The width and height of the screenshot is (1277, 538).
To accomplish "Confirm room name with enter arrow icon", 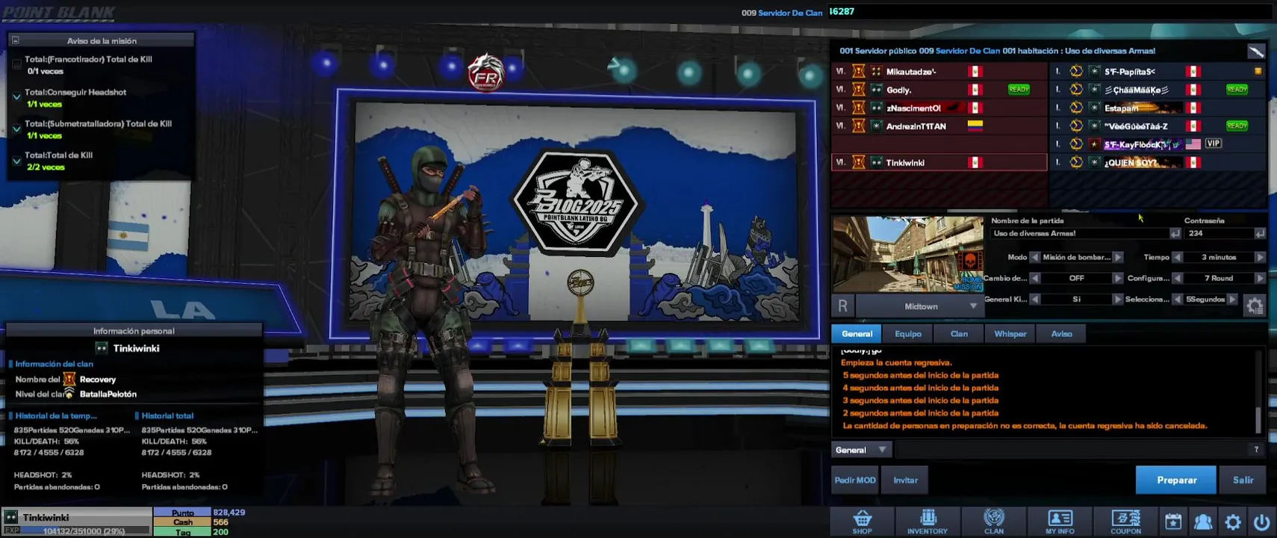I will [x=1175, y=233].
